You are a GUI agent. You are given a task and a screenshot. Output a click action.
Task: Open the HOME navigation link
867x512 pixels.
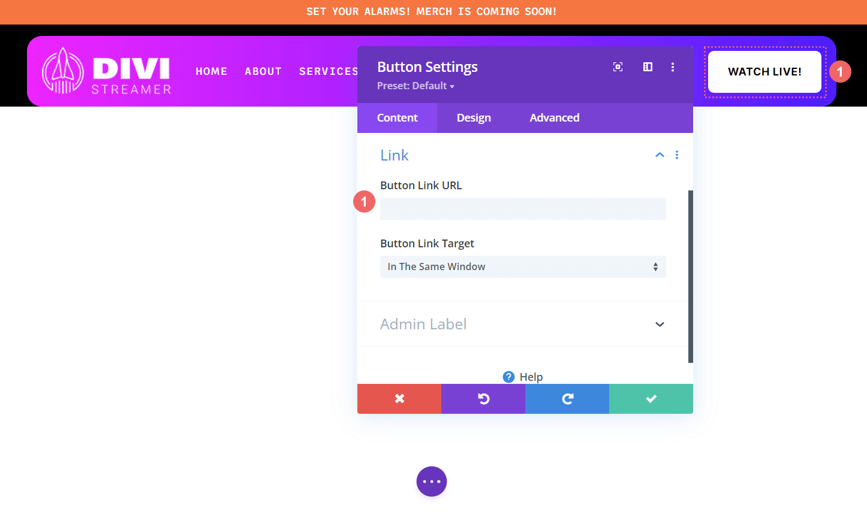211,71
